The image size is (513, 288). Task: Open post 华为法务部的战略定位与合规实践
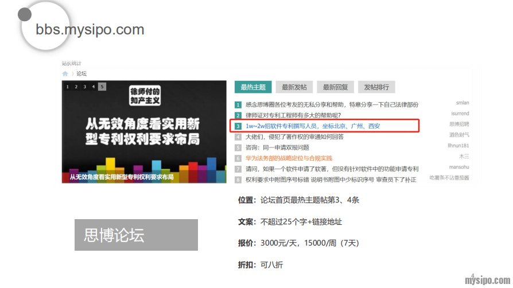tap(289, 158)
